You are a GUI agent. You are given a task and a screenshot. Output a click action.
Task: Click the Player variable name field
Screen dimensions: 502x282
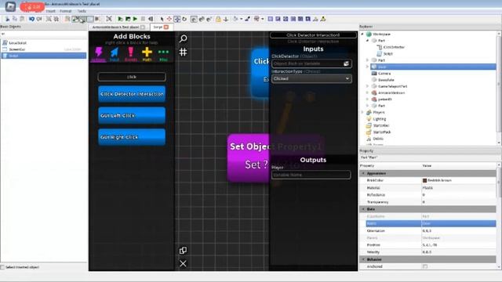click(311, 175)
